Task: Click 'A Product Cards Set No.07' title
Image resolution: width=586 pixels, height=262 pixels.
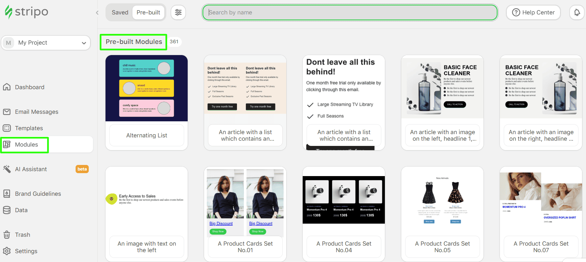Action: (541, 247)
